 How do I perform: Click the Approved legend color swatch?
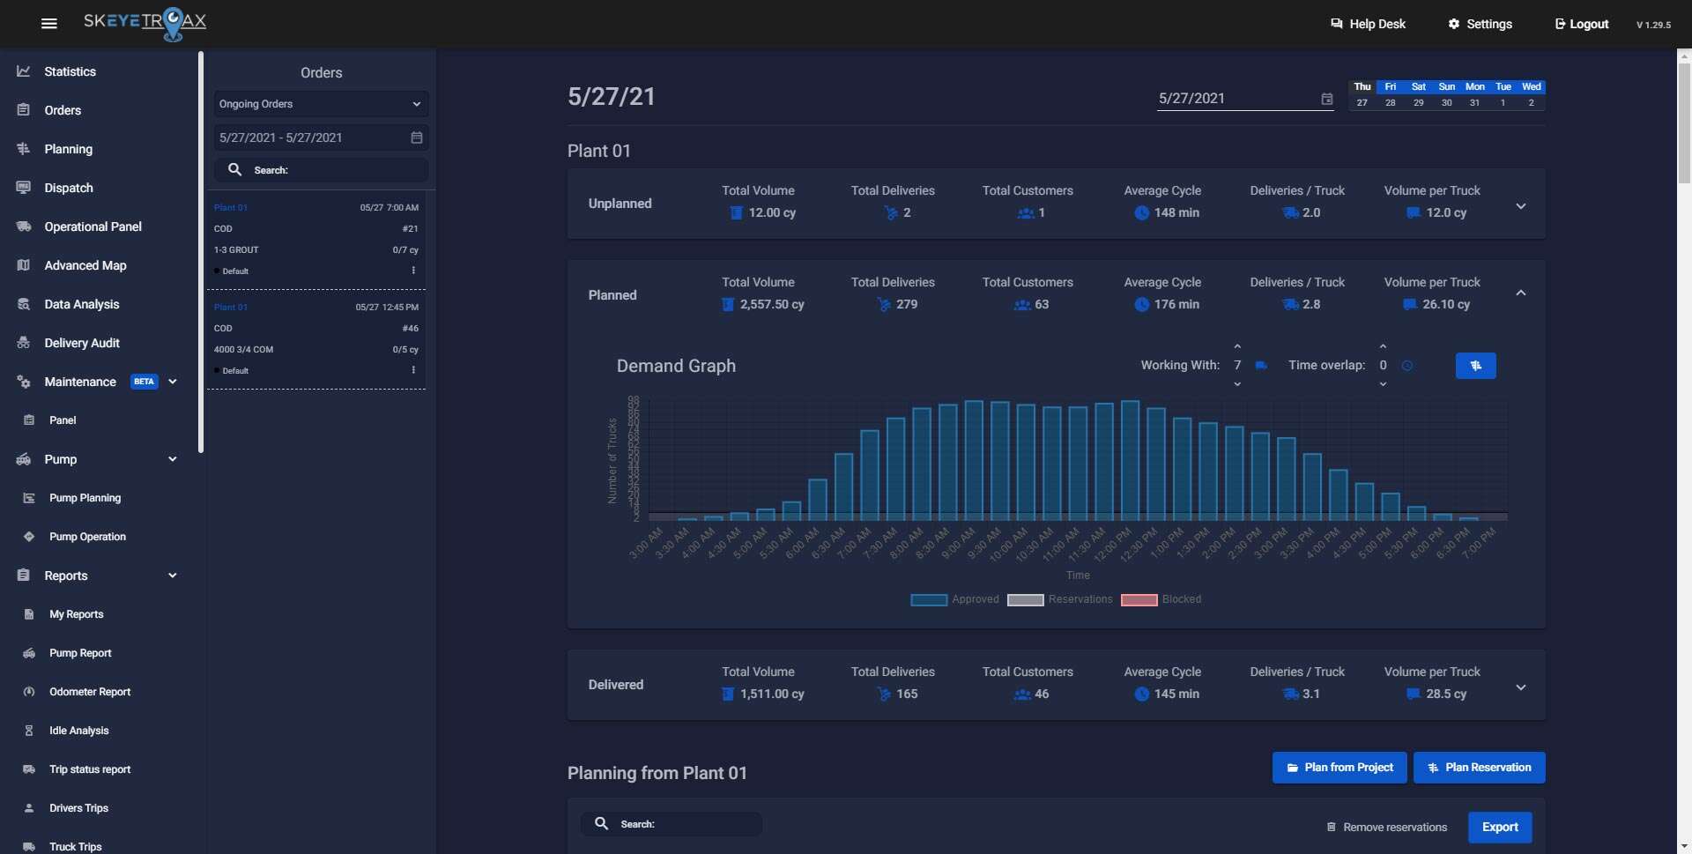click(928, 599)
